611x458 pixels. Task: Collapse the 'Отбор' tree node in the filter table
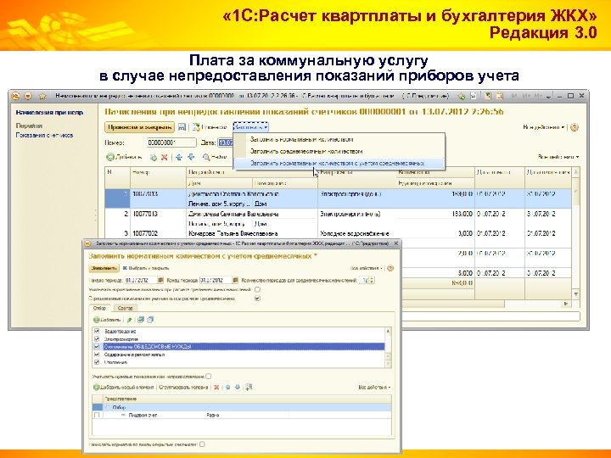[x=108, y=407]
